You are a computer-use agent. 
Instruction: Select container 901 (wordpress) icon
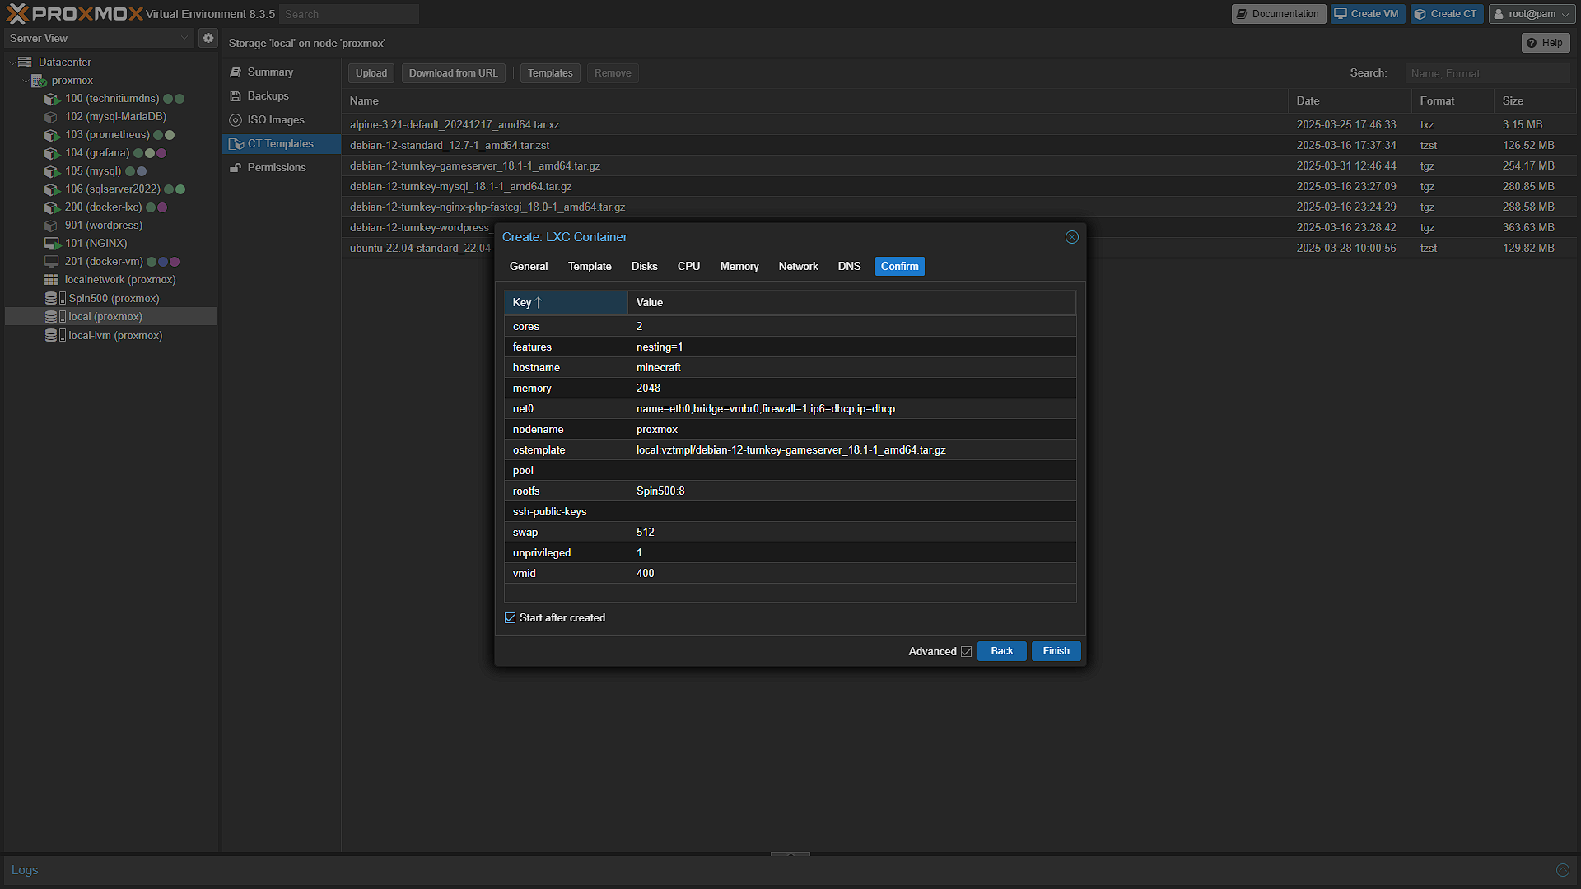click(52, 226)
